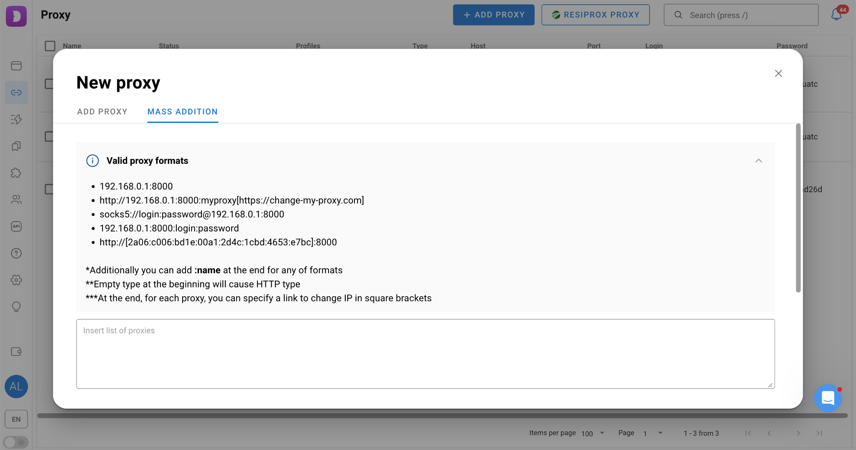Sort by the Login column header
The height and width of the screenshot is (450, 856).
click(x=654, y=46)
